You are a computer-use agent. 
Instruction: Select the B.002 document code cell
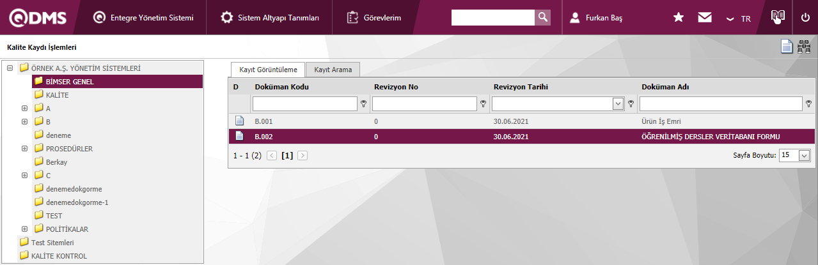point(263,136)
